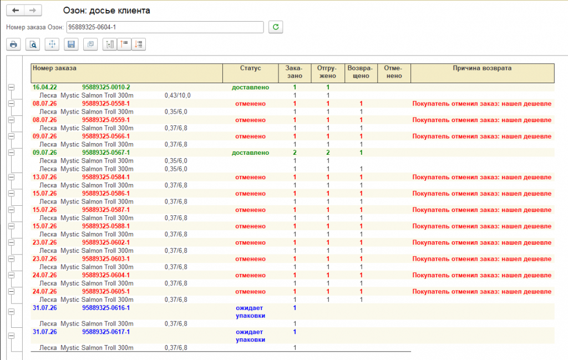The height and width of the screenshot is (360, 568).
Task: Click the 'Возвращено' column header
Action: [361, 73]
